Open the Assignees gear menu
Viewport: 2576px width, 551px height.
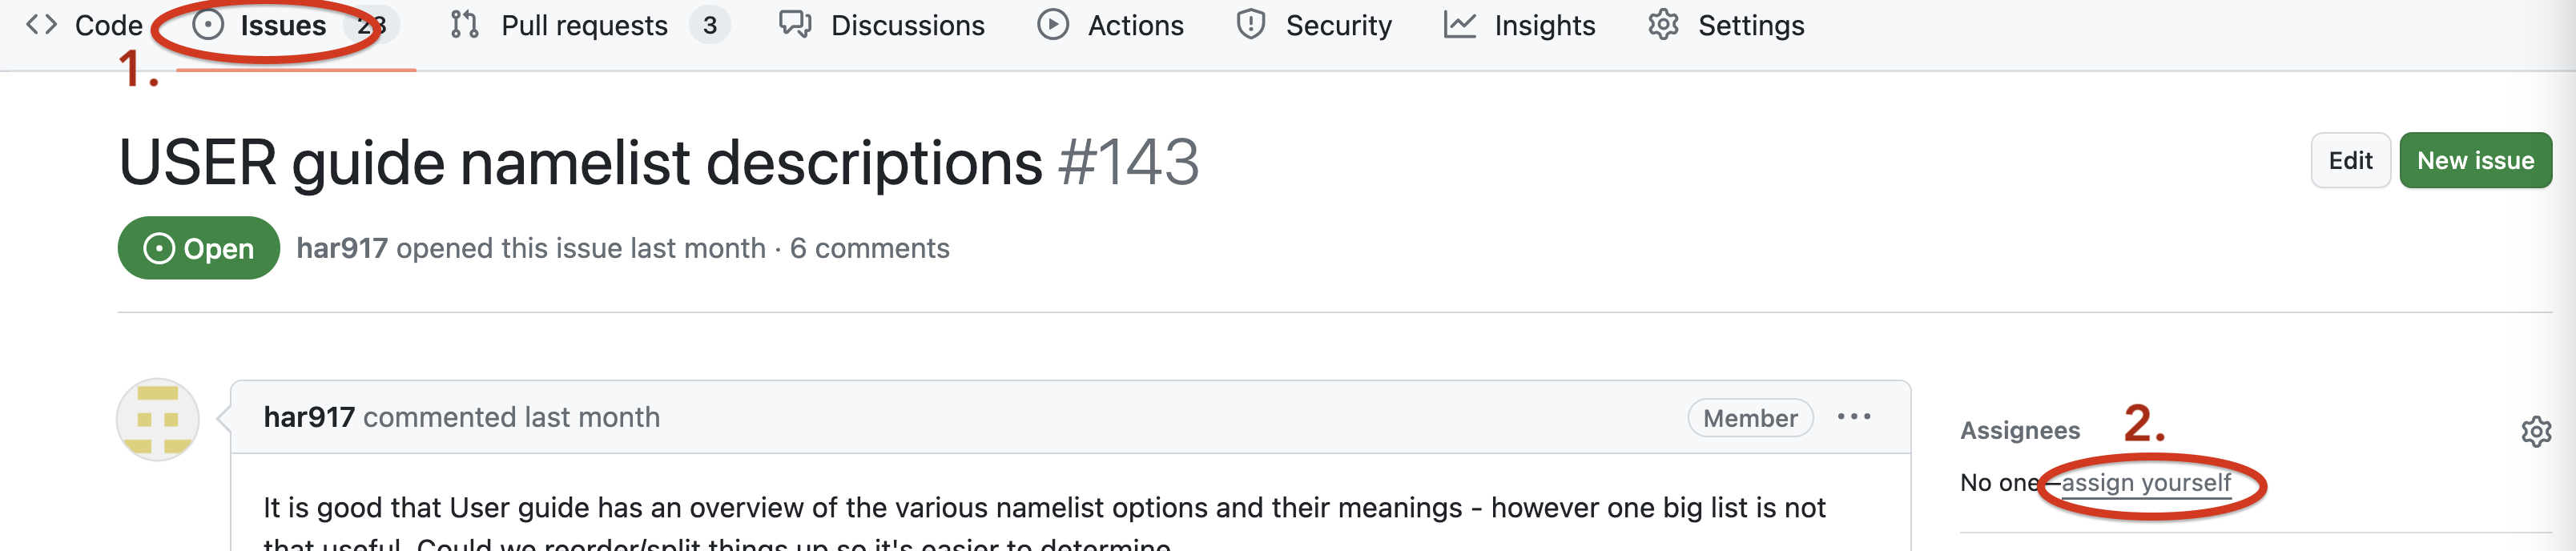[x=2536, y=431]
